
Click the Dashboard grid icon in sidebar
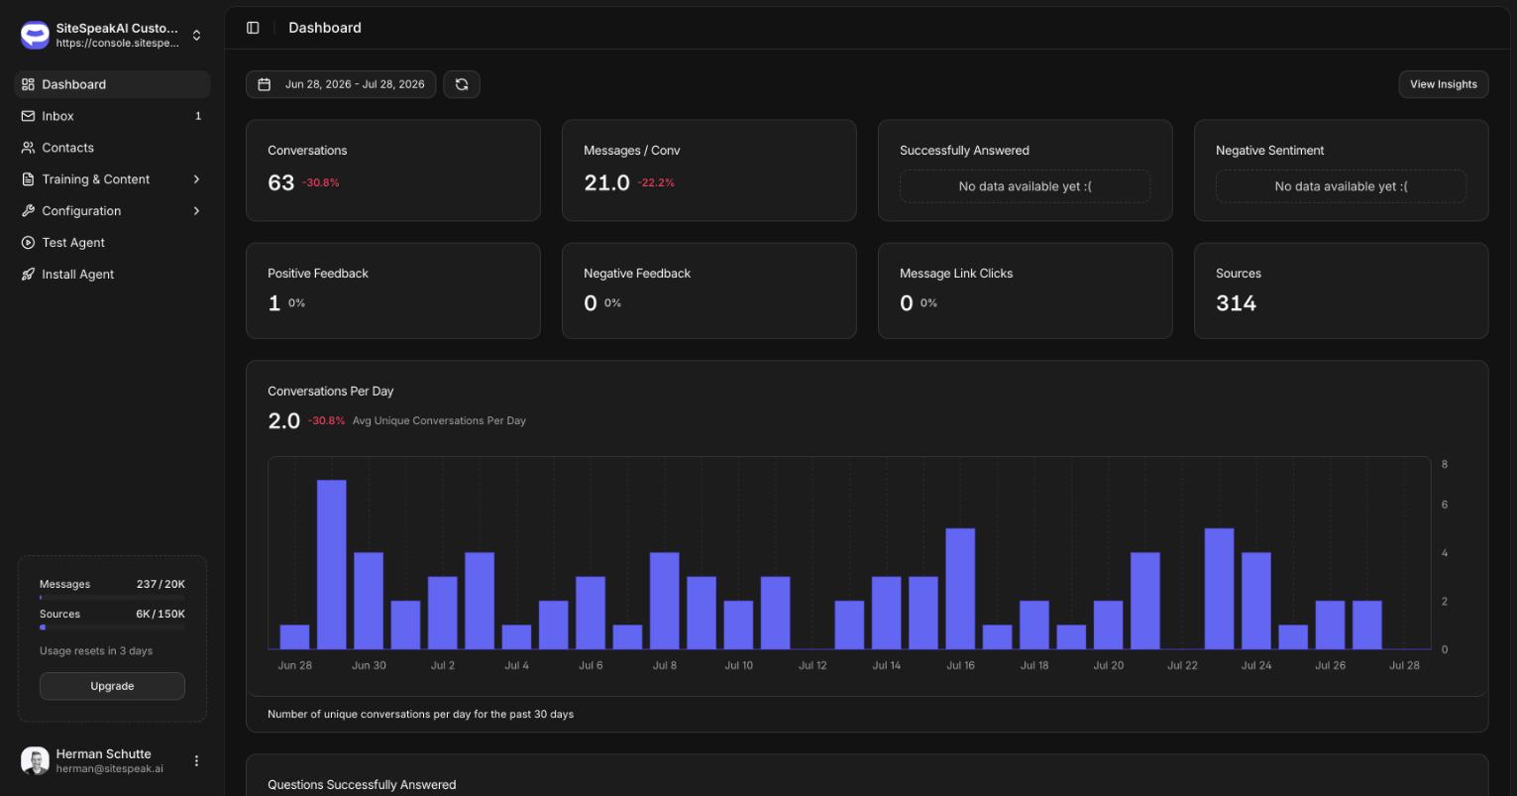point(28,84)
